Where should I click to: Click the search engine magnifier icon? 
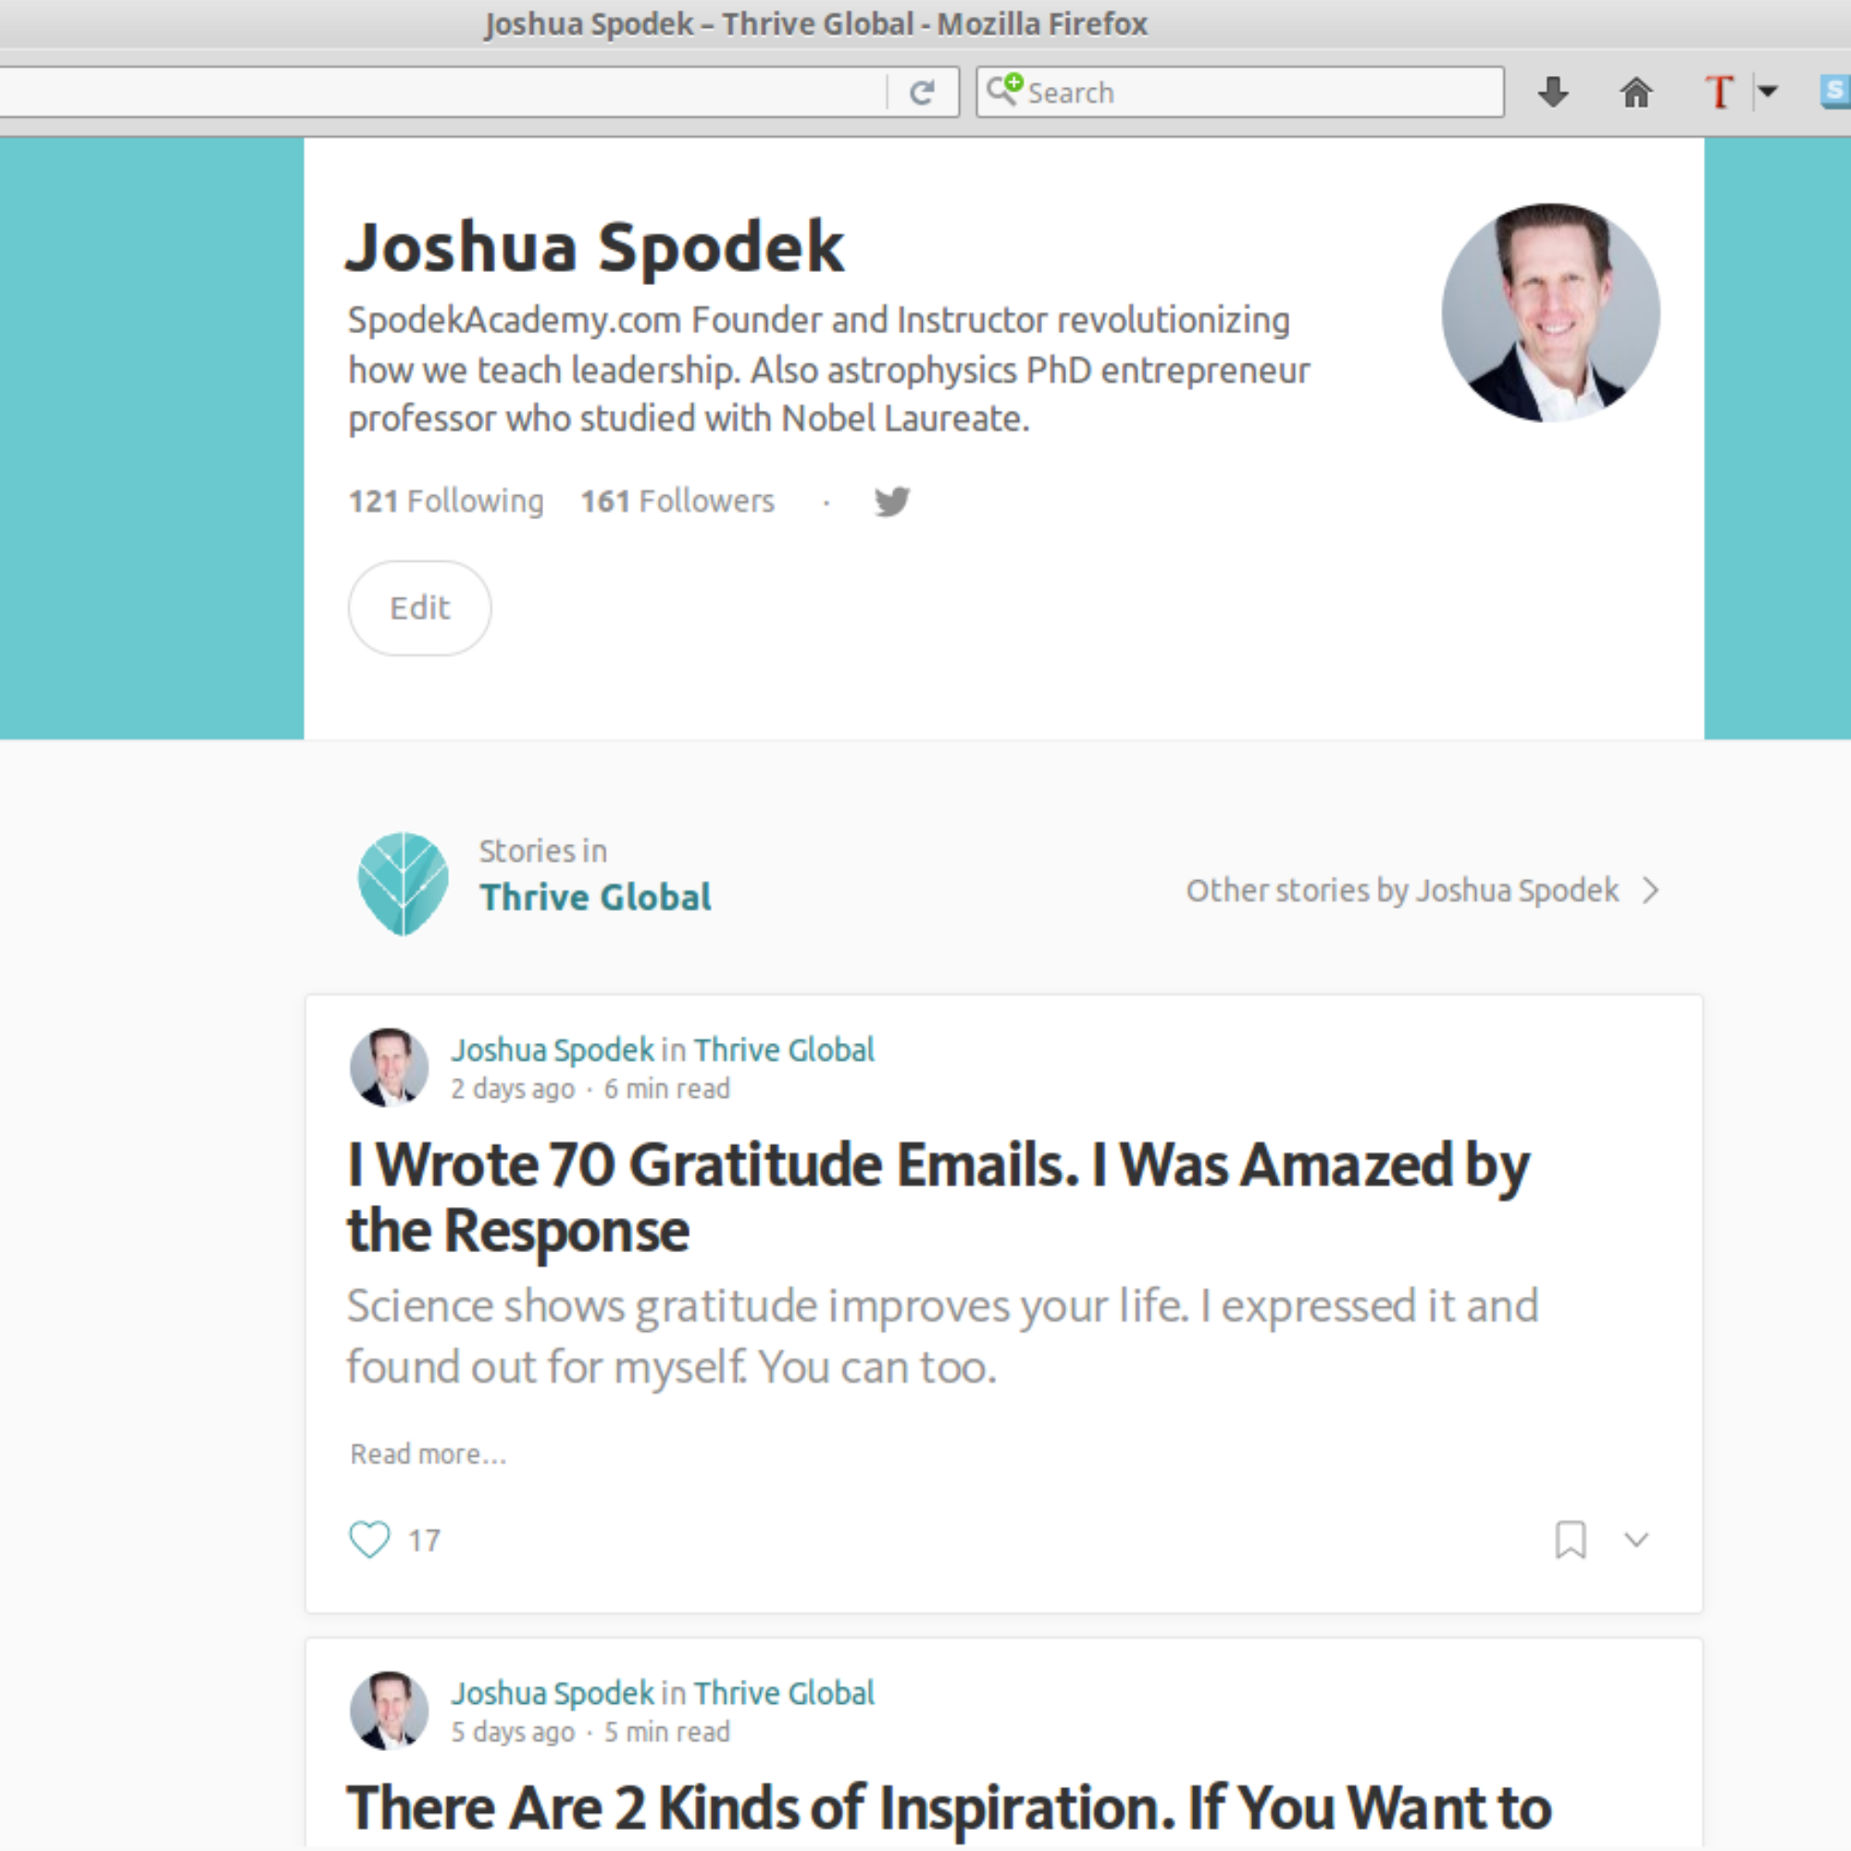pyautogui.click(x=1005, y=90)
